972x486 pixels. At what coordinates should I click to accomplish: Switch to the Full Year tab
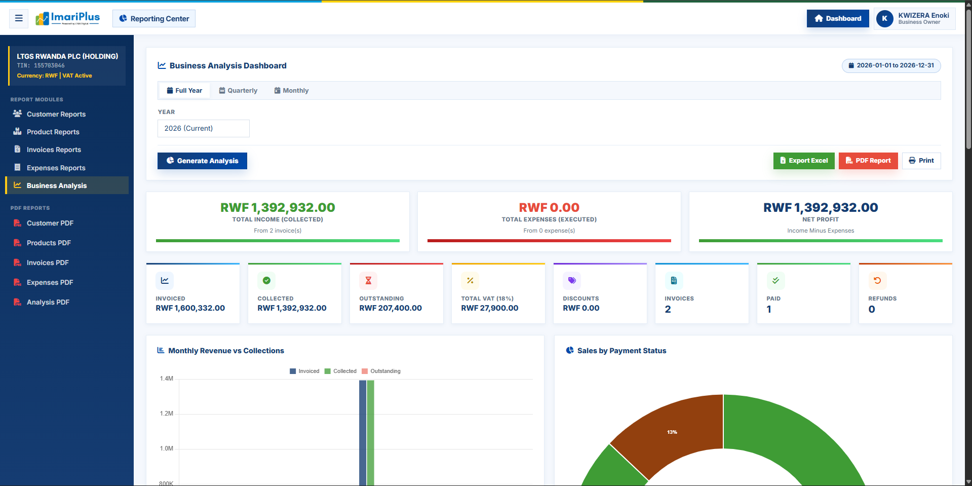[184, 91]
